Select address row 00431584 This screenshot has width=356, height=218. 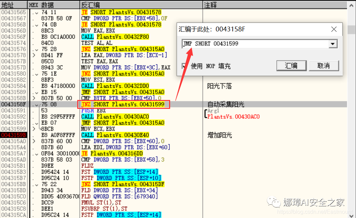pyautogui.click(x=14, y=86)
